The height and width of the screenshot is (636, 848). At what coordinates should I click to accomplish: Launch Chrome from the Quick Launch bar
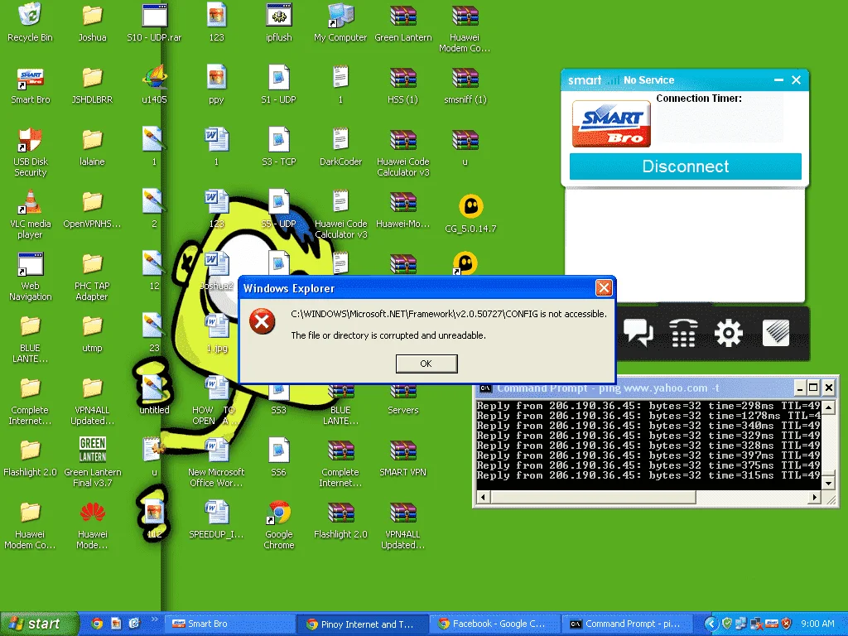[97, 624]
